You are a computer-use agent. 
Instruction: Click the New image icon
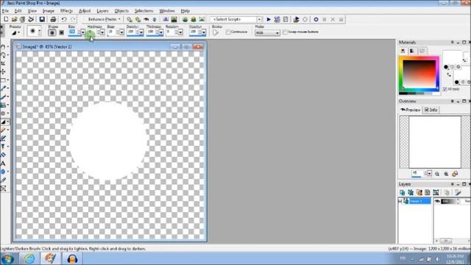(6, 19)
